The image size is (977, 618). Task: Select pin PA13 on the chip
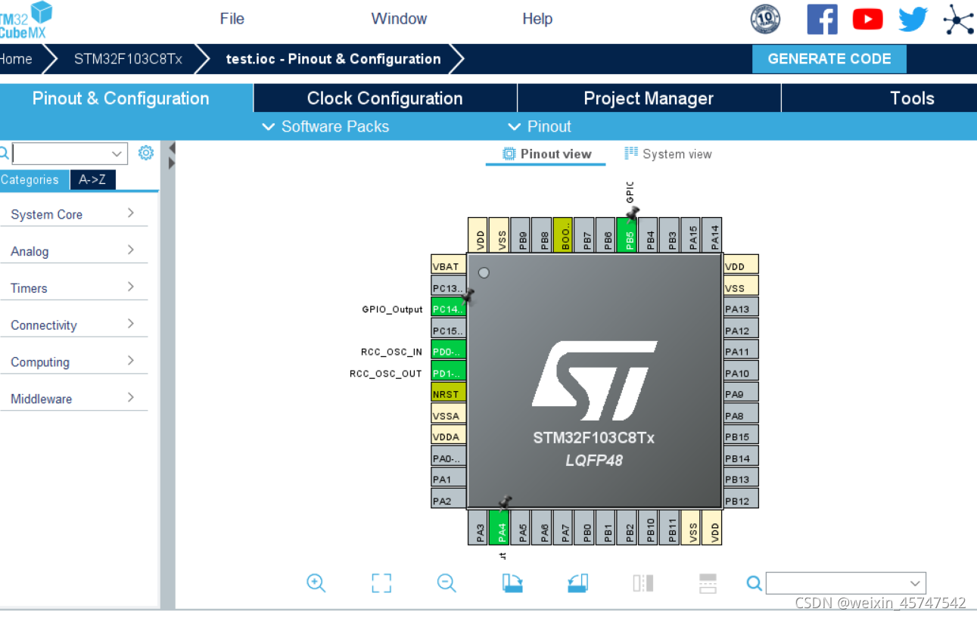coord(740,309)
